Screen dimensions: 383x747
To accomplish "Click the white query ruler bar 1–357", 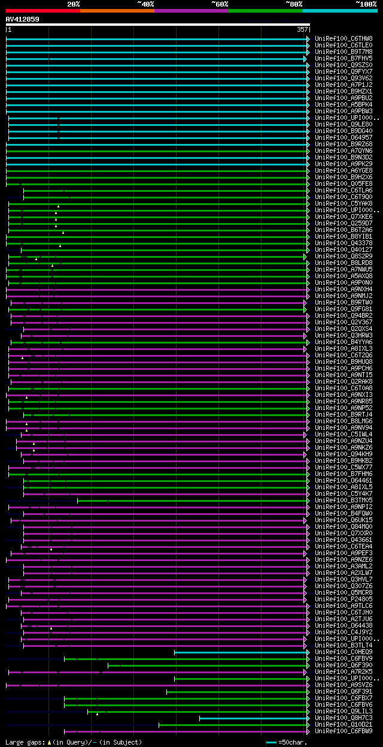I will coord(158,25).
